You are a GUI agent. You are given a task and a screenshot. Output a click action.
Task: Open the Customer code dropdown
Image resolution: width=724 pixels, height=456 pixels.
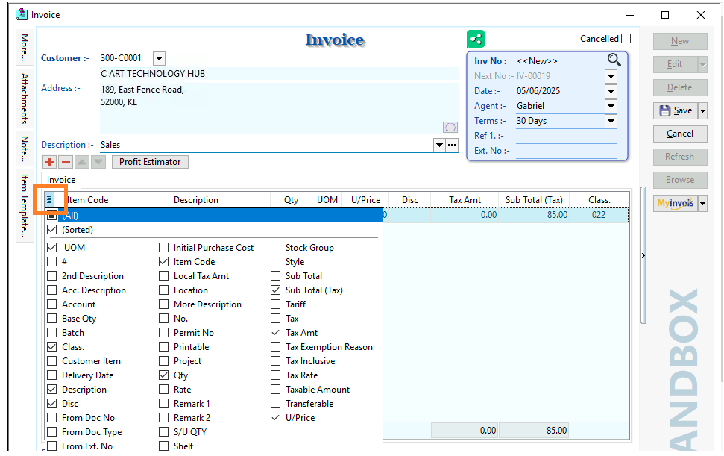click(159, 58)
